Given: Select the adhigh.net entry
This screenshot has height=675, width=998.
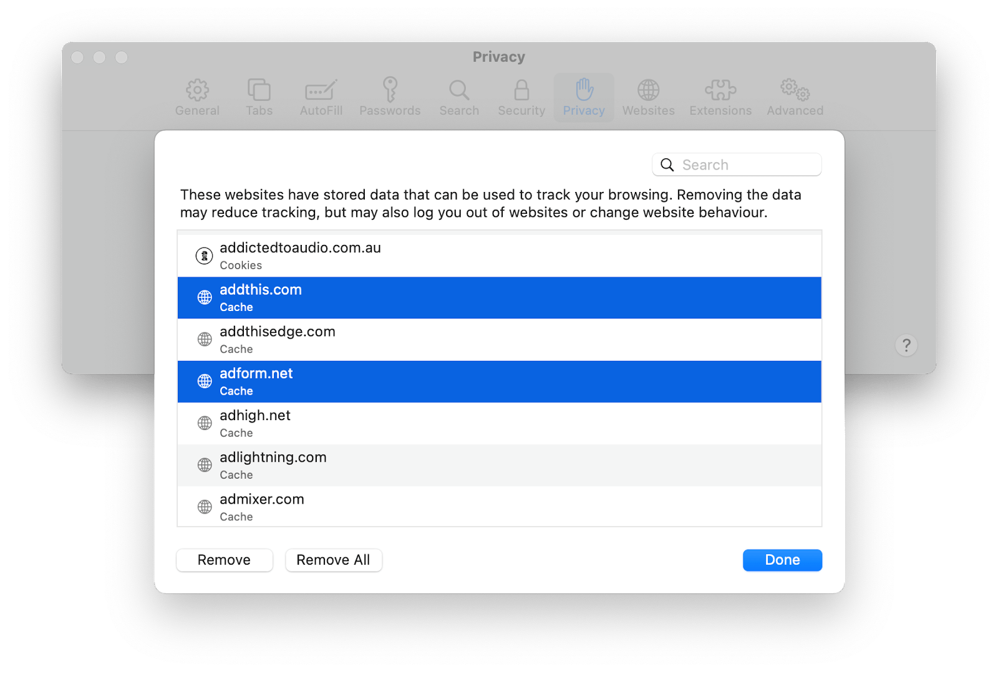Looking at the screenshot, I should (x=499, y=423).
